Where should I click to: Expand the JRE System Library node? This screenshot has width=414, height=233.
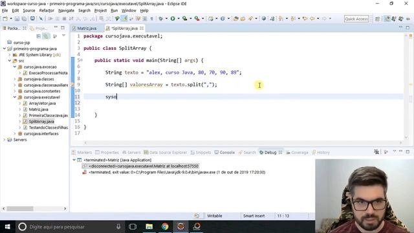point(10,54)
